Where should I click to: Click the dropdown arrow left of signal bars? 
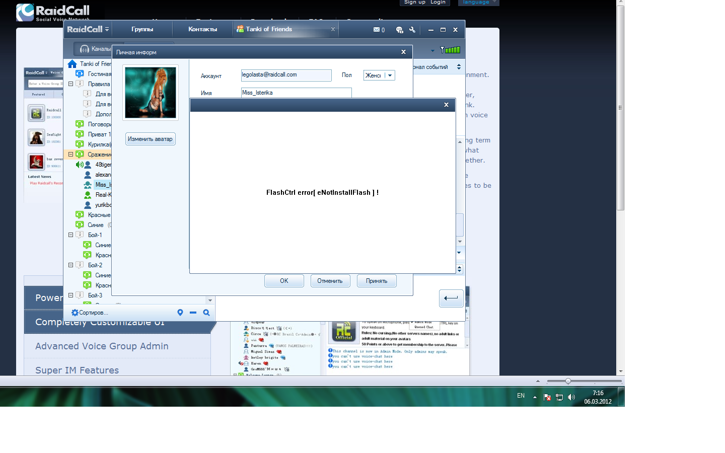[432, 50]
